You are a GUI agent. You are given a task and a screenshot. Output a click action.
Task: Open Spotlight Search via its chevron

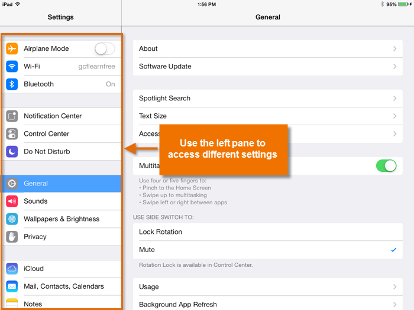(x=394, y=99)
